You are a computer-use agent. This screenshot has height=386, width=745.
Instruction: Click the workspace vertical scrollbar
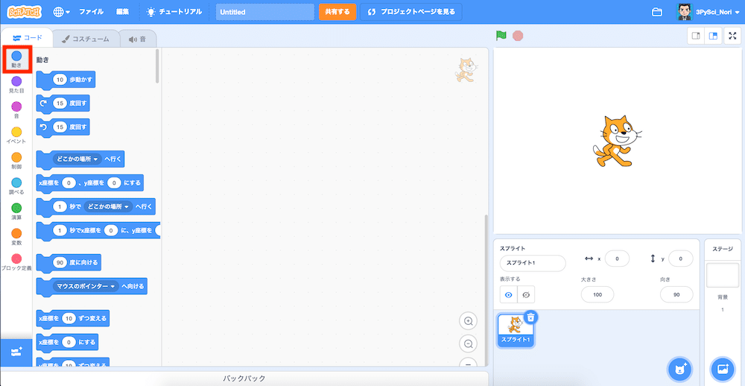485,290
